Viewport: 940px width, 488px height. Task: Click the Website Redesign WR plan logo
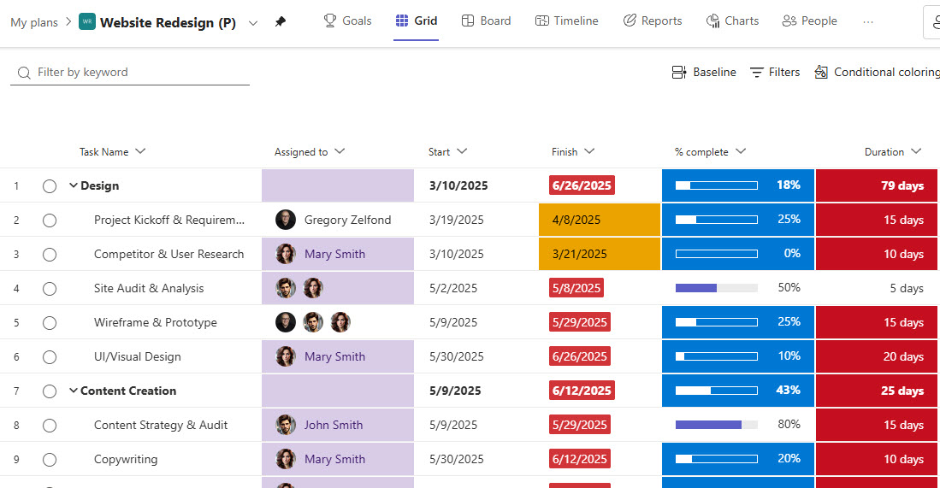click(x=87, y=21)
